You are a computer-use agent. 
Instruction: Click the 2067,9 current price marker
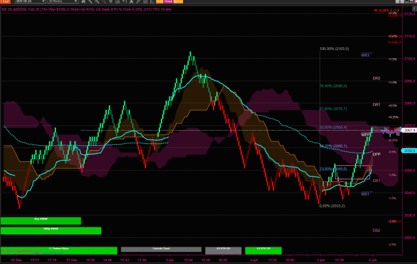click(x=409, y=130)
